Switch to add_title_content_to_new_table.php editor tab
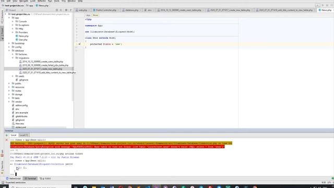Viewport: 334px width, 188px height. pyautogui.click(x=285, y=10)
